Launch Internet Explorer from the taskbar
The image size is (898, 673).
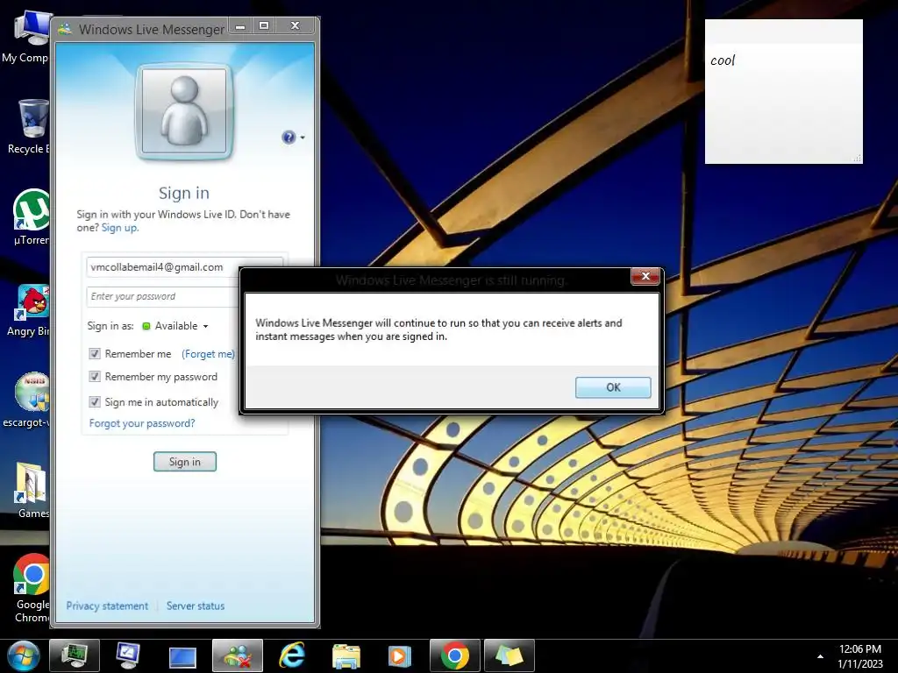click(x=291, y=655)
